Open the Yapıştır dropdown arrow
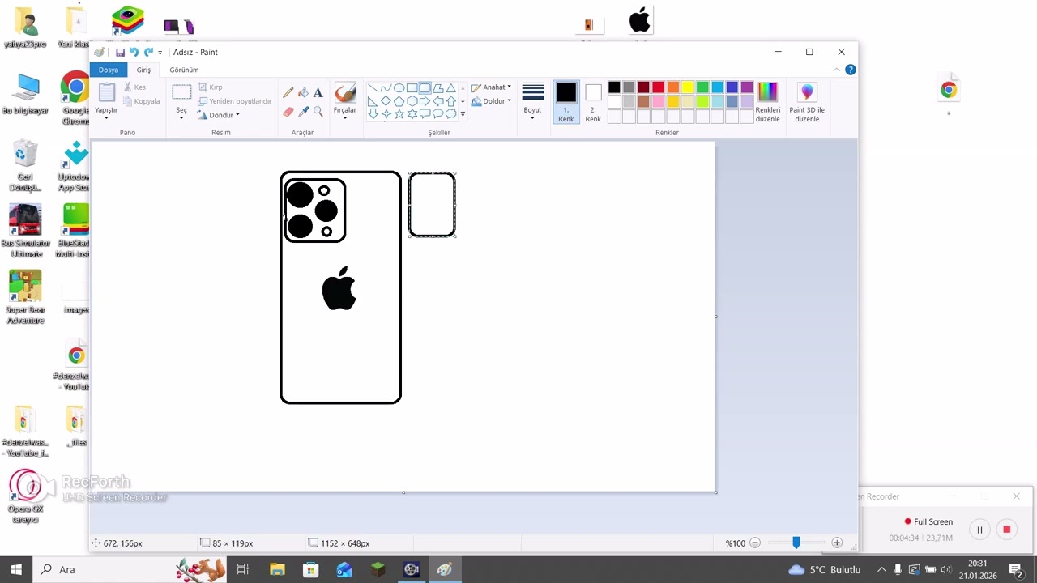The image size is (1037, 583). [x=106, y=118]
